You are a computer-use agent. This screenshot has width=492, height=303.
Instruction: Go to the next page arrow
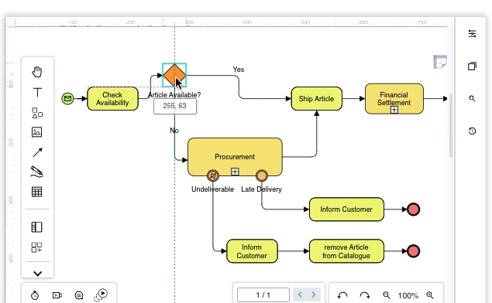(314, 294)
